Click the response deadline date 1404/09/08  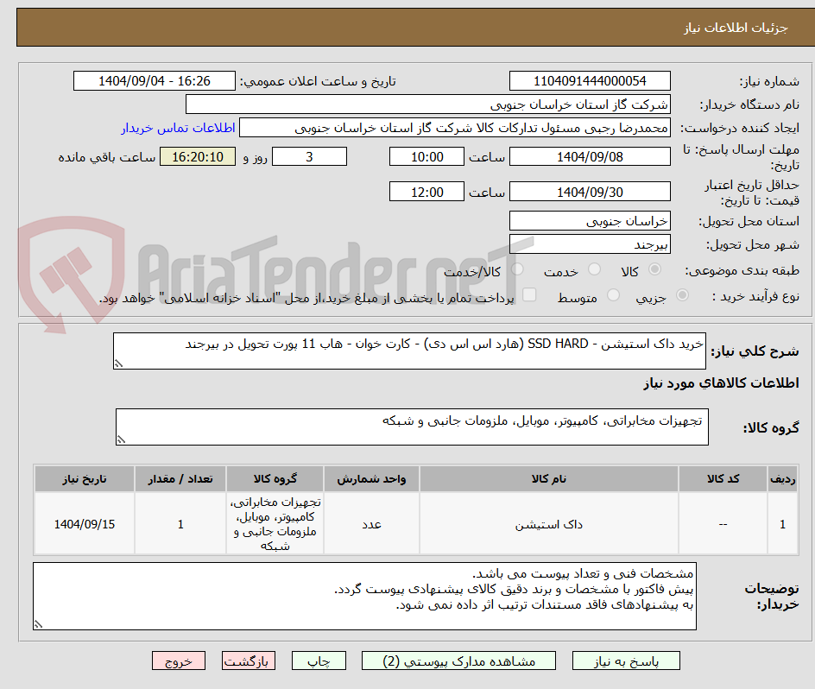coord(590,156)
